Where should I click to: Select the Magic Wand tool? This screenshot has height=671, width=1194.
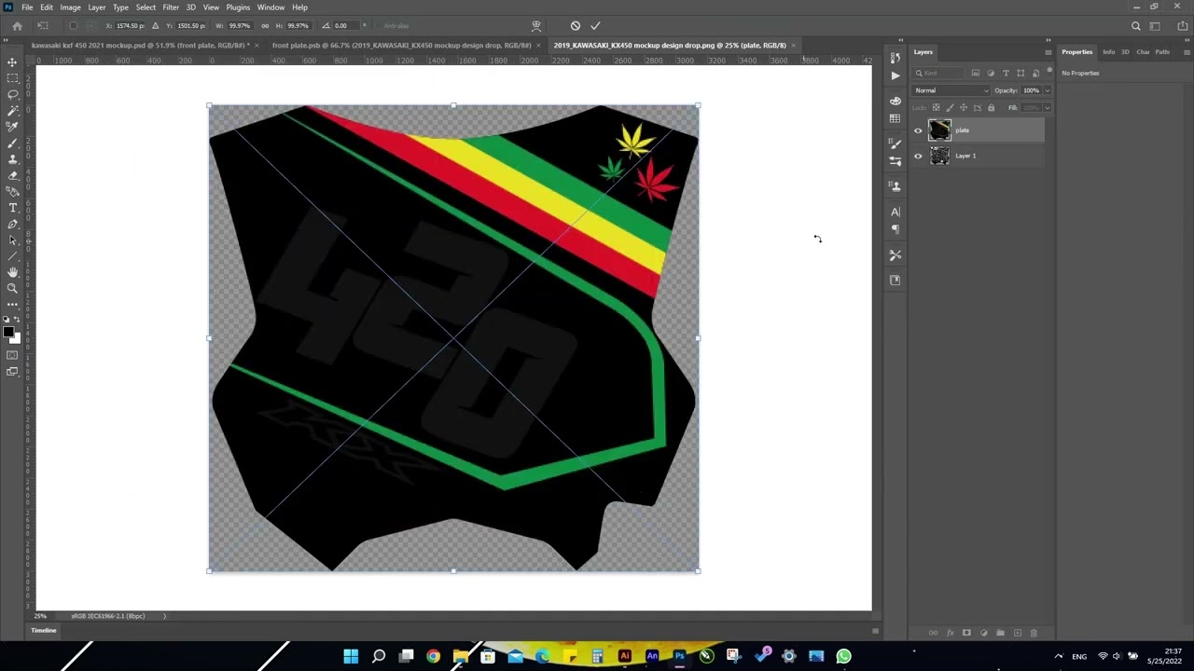point(13,111)
